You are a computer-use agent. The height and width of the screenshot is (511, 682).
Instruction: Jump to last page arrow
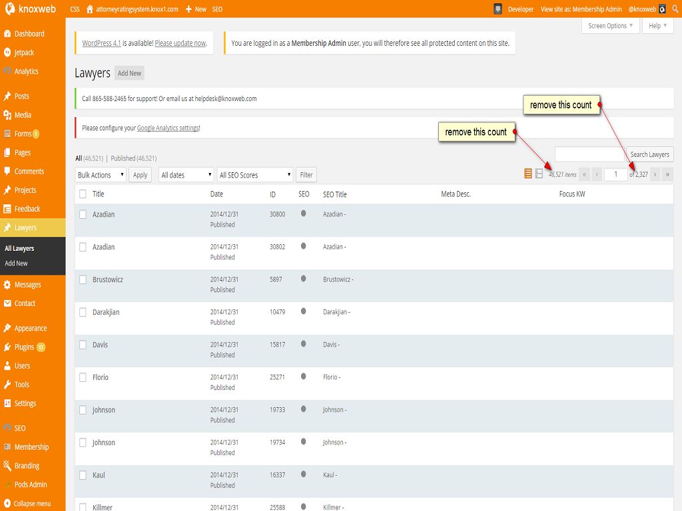[667, 174]
